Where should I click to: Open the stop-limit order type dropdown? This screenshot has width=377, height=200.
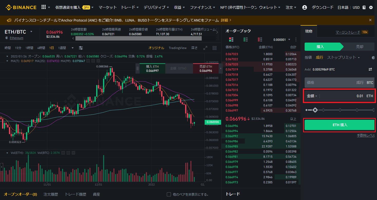pos(343,57)
